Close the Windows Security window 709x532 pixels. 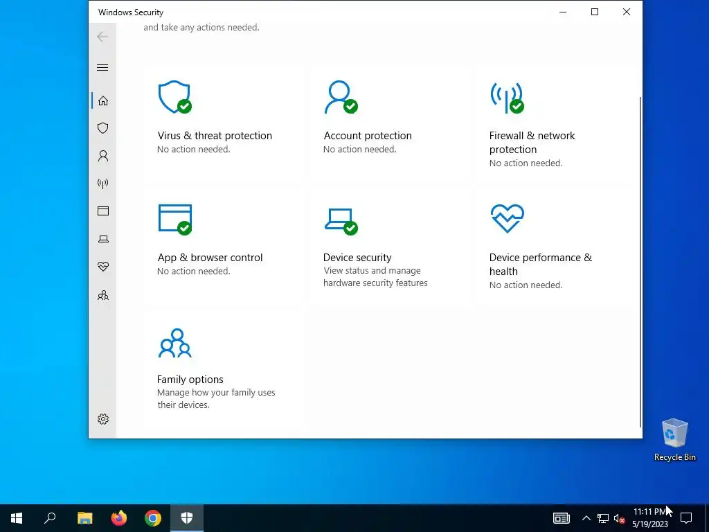(626, 12)
